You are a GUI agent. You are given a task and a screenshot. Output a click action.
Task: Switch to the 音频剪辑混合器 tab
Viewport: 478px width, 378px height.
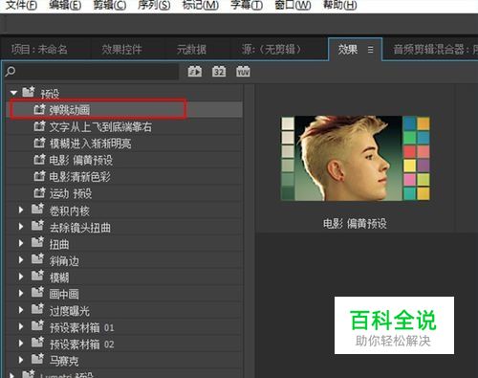[x=435, y=50]
